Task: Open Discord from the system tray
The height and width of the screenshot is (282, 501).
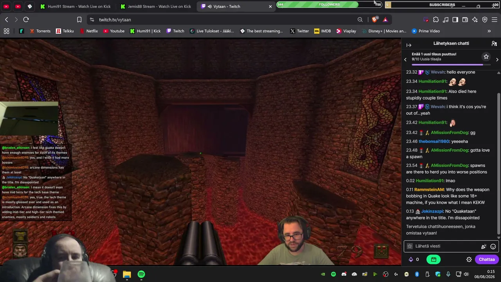Action: coord(344,274)
